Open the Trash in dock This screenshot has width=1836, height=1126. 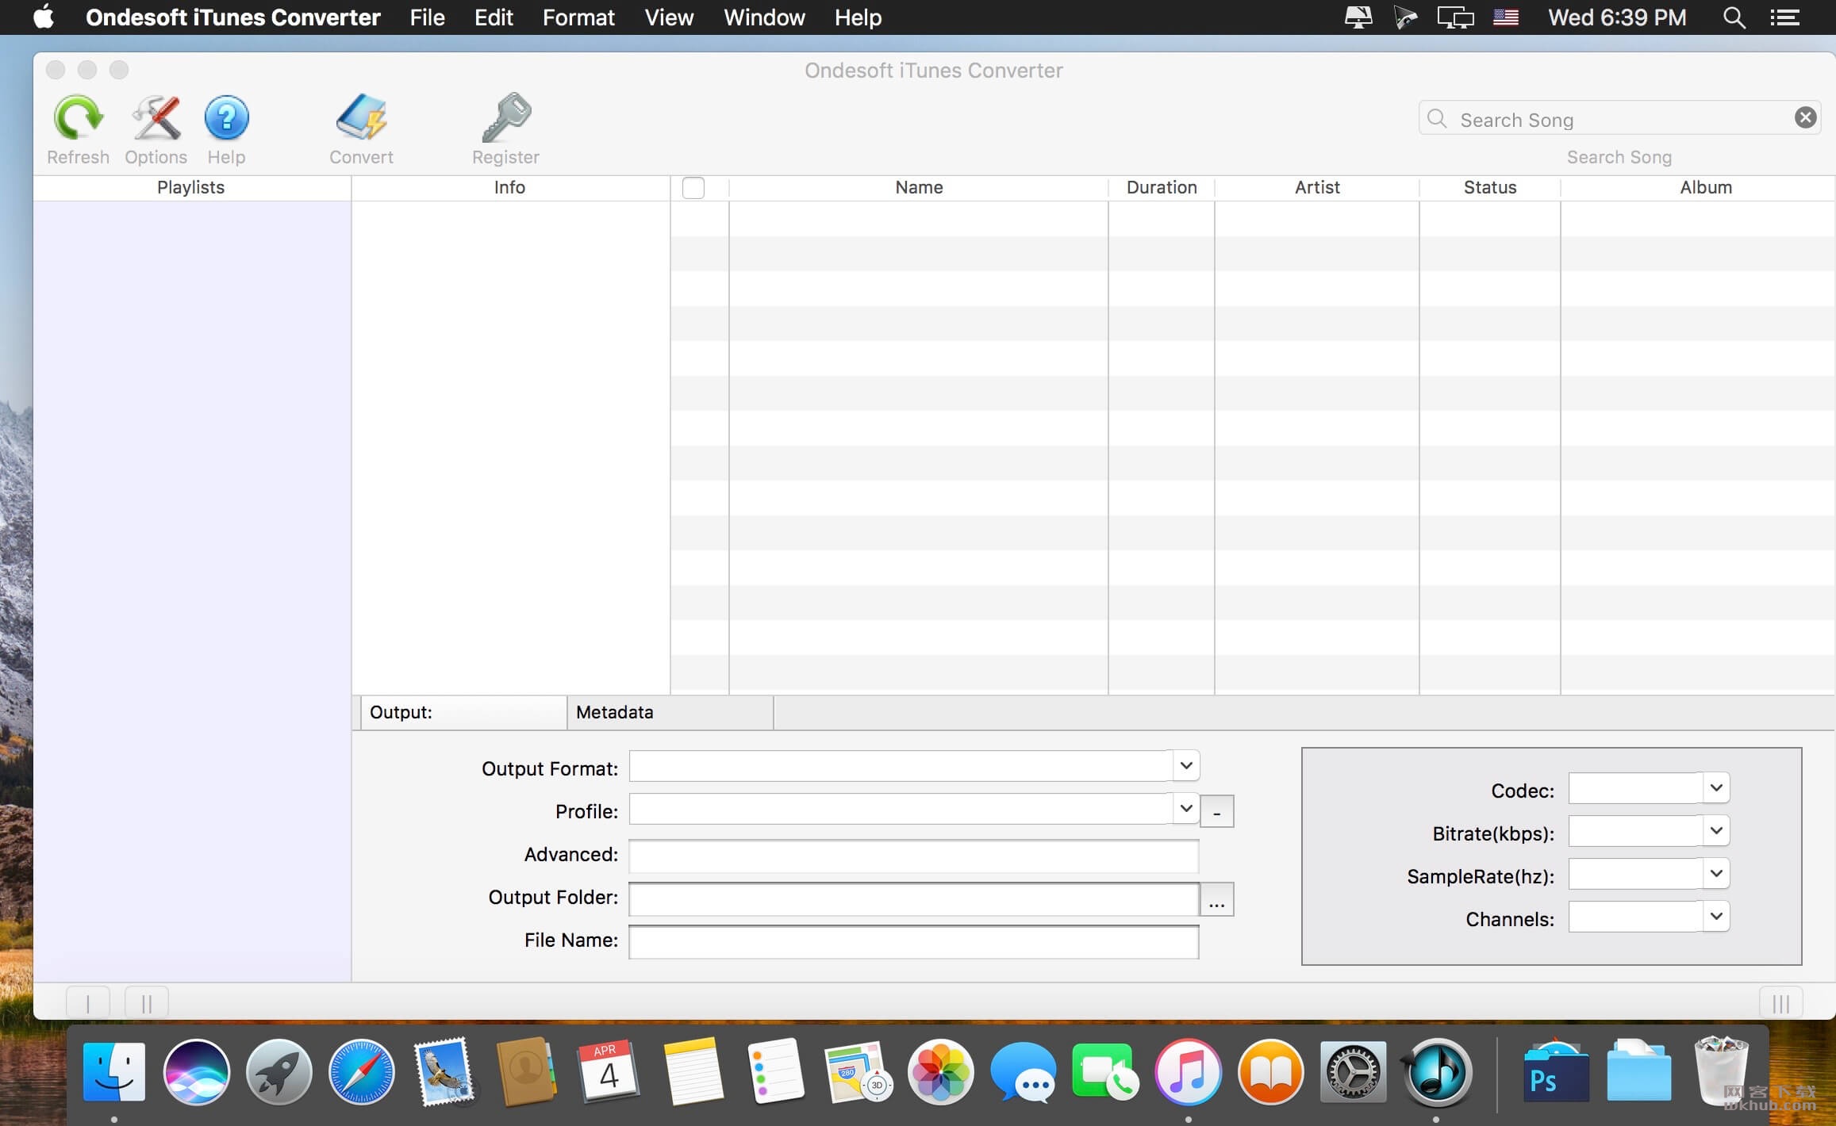(1720, 1070)
